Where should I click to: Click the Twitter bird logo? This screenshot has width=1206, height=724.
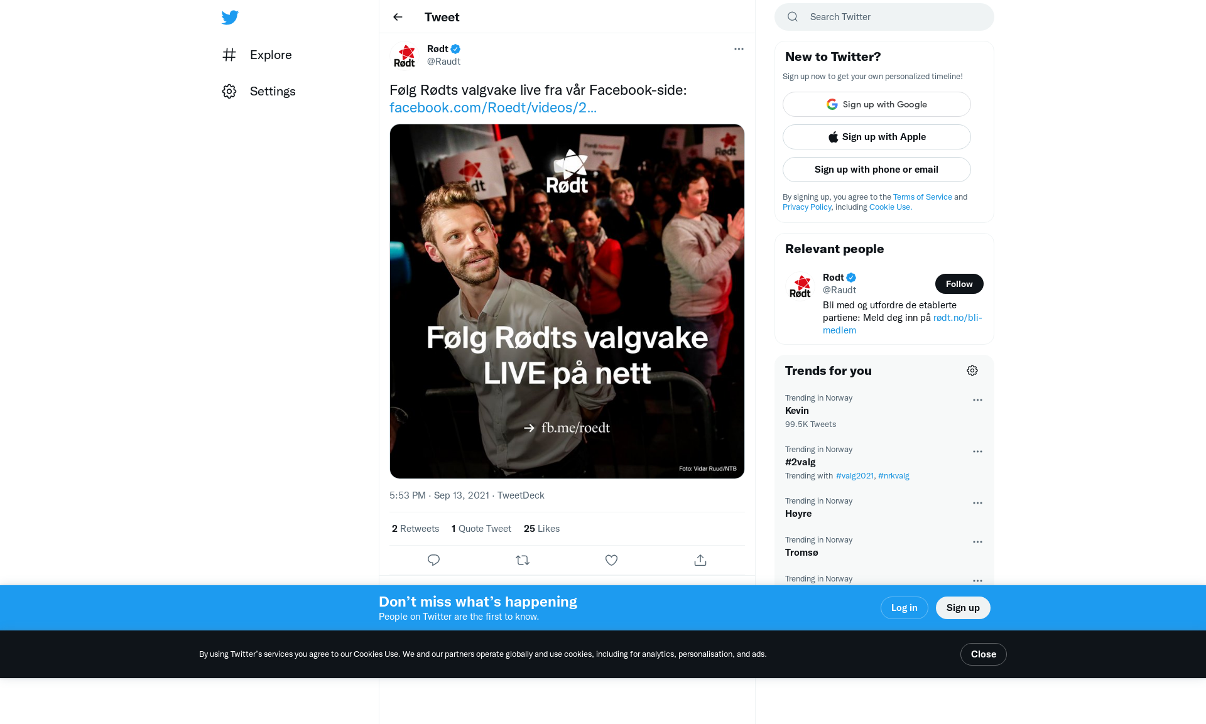pos(230,18)
